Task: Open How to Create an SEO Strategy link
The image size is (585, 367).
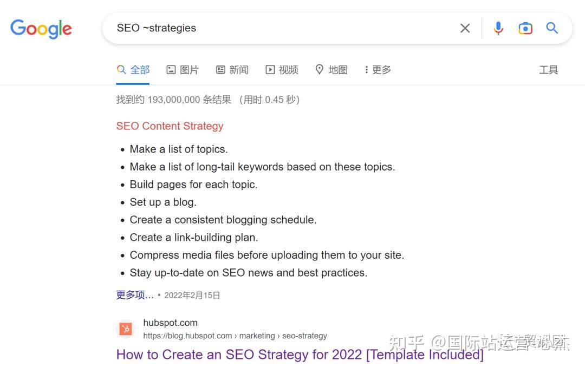Action: coord(300,355)
